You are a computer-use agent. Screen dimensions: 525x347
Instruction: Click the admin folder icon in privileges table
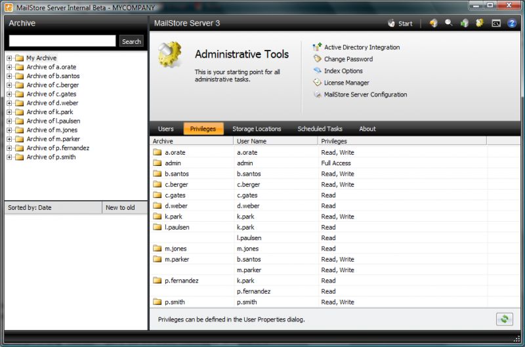[x=157, y=163]
